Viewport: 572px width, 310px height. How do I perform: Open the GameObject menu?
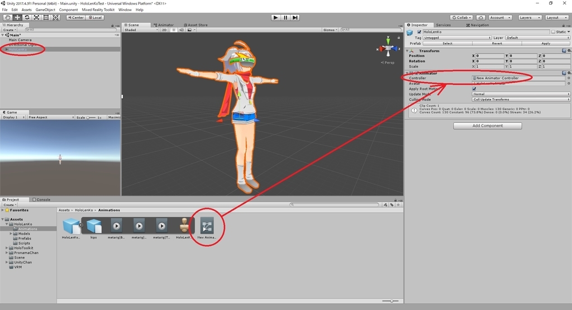45,10
